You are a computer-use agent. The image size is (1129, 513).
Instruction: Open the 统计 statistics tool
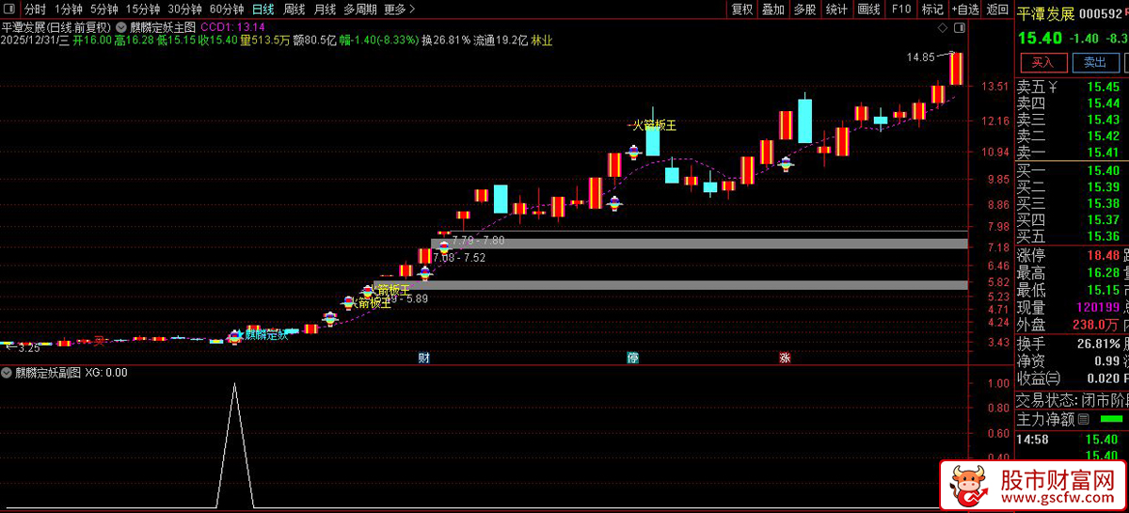[836, 9]
